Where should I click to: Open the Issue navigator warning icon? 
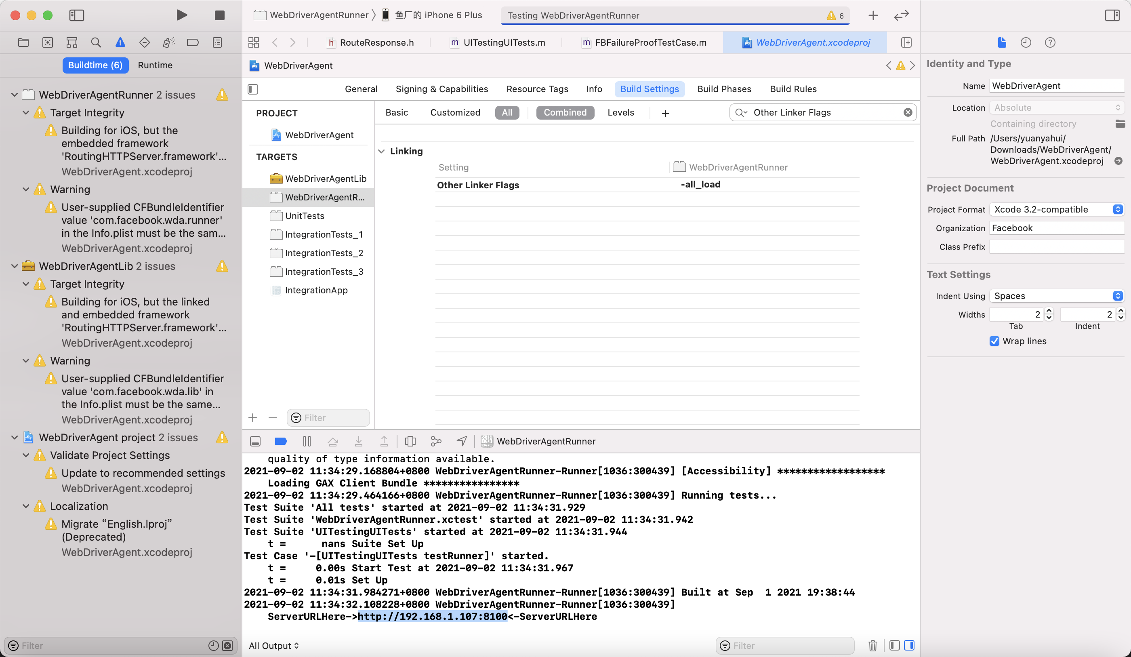[x=120, y=43]
